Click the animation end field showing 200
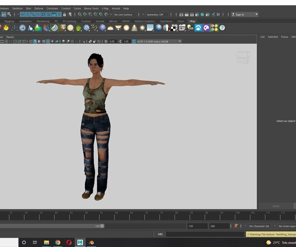The height and width of the screenshot is (247, 296). click(x=219, y=226)
